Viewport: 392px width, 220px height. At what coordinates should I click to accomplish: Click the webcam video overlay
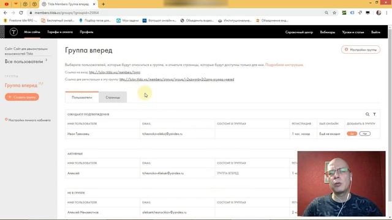(x=342, y=183)
